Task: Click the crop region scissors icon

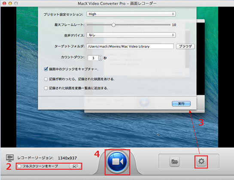Action: pos(75,166)
